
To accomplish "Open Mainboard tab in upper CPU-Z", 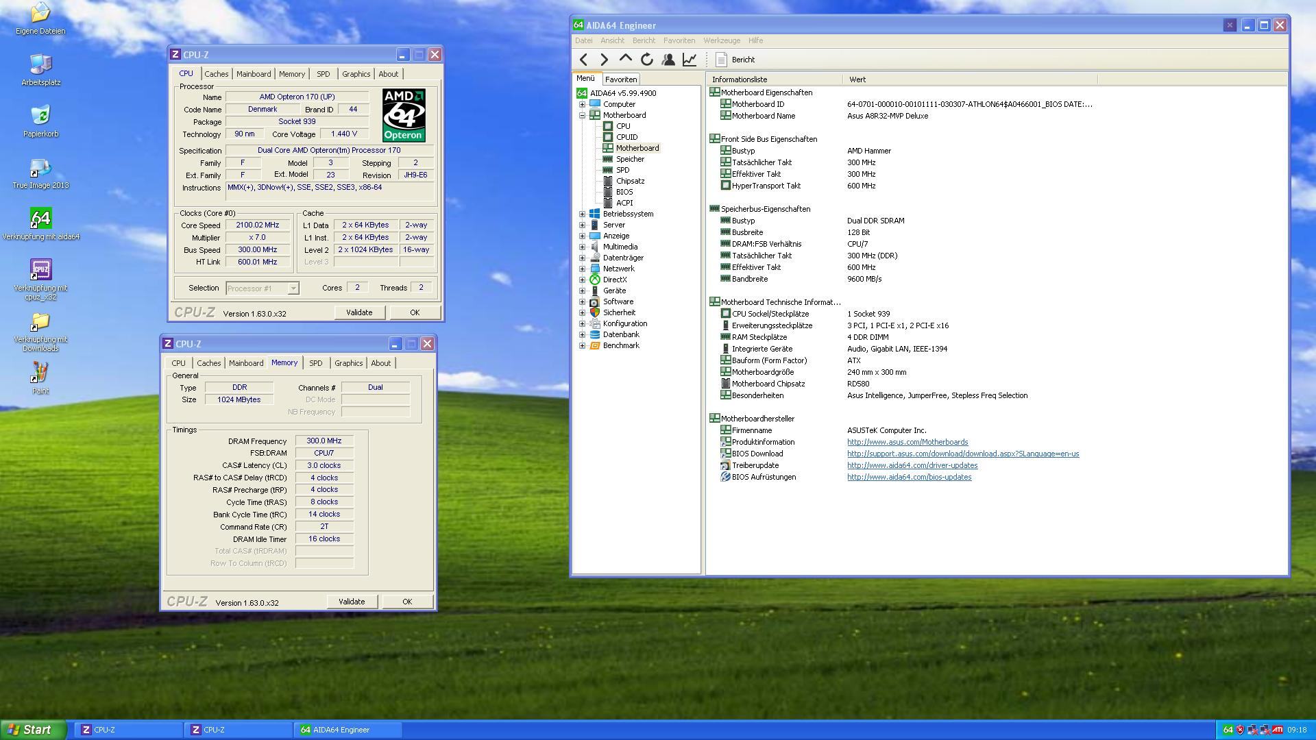I will click(x=254, y=74).
